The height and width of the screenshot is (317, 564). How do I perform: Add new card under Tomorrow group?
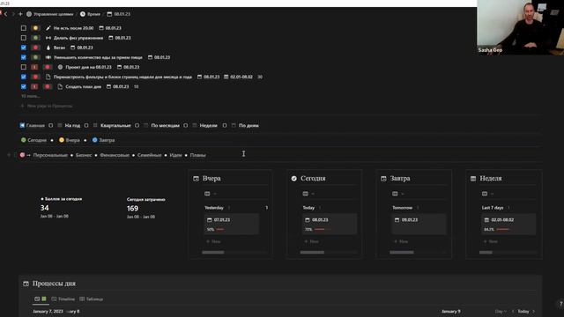401,241
